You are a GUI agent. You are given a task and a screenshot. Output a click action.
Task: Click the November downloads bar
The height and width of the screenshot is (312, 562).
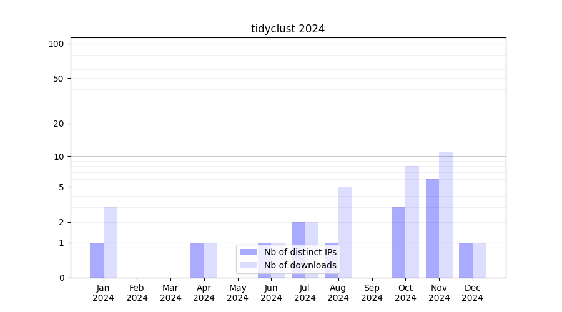coord(446,215)
